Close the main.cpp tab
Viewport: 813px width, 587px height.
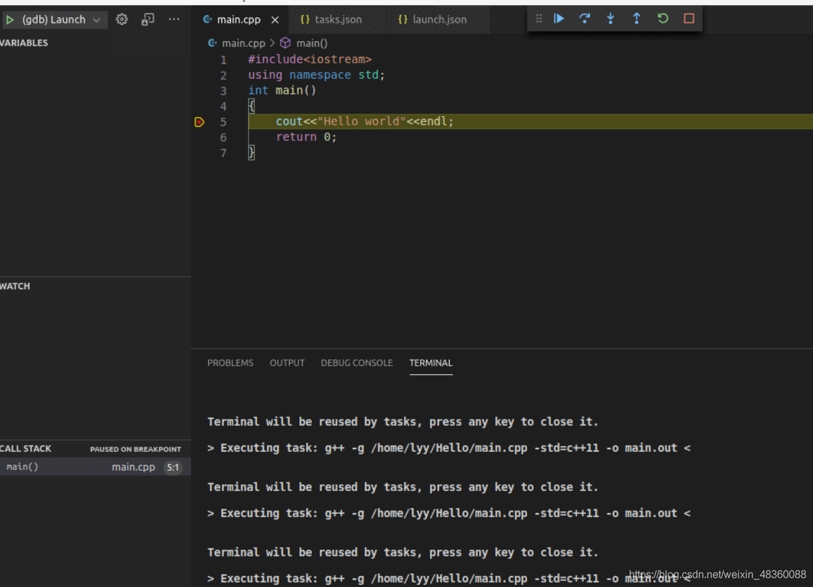(275, 20)
